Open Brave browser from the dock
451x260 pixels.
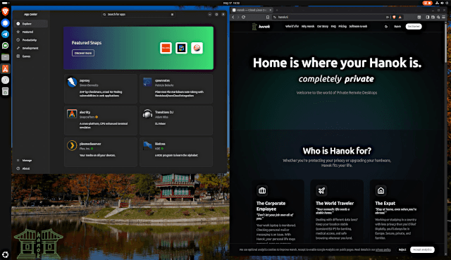[x=5, y=11]
